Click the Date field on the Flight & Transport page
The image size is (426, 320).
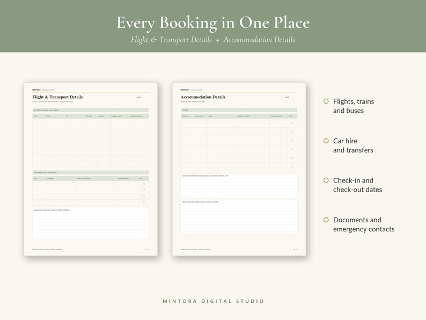[143, 97]
